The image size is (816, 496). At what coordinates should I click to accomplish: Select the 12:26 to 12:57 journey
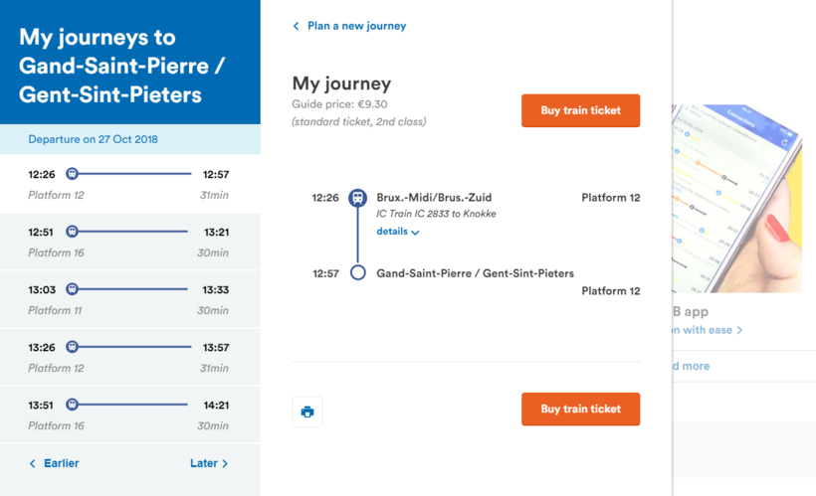(x=129, y=184)
